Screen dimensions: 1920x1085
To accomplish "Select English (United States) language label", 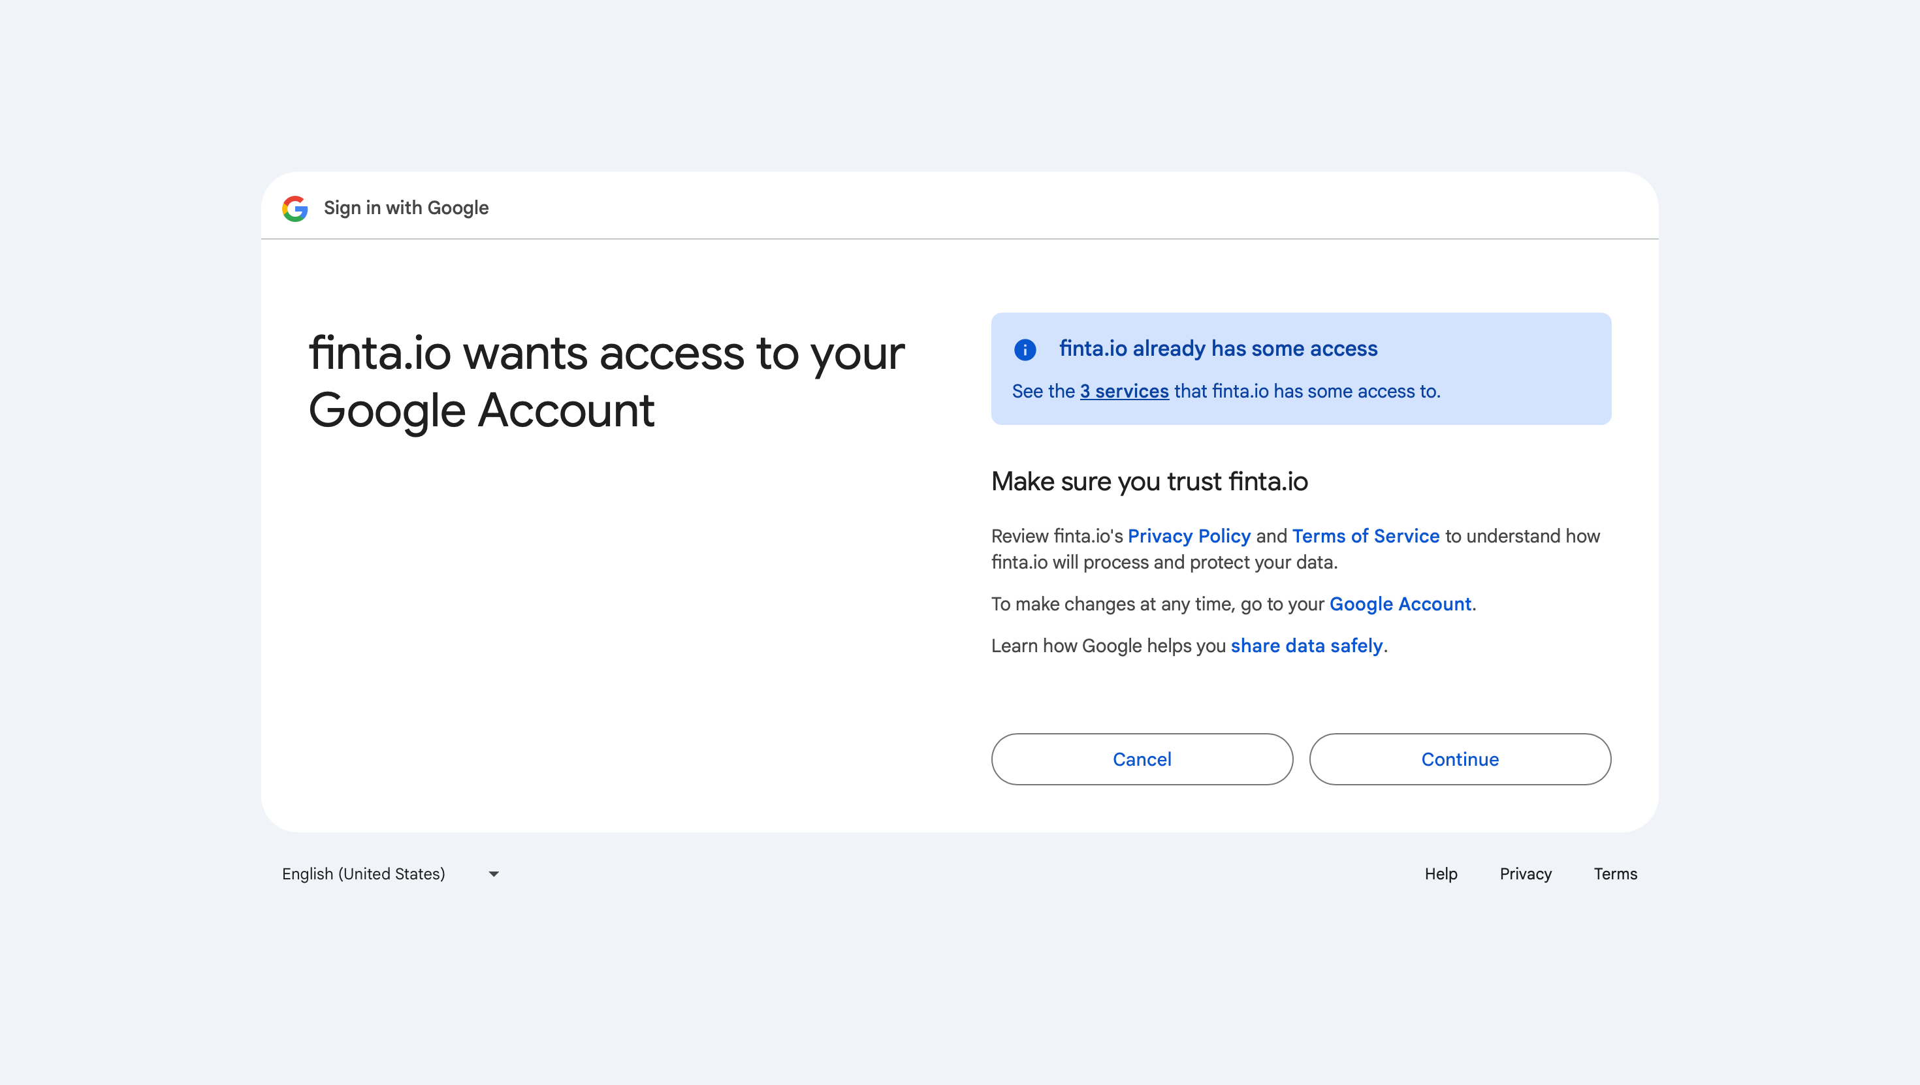I will (x=363, y=873).
